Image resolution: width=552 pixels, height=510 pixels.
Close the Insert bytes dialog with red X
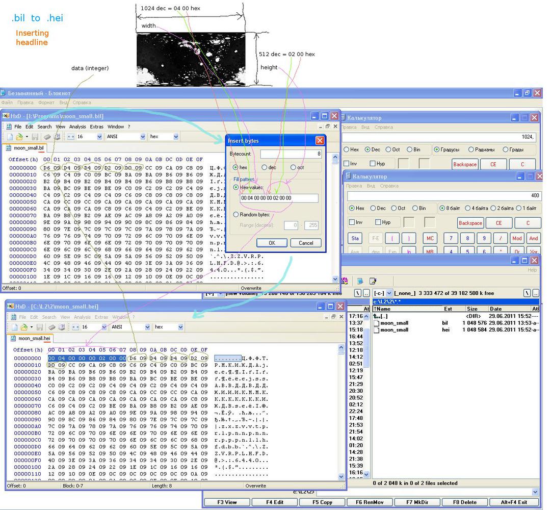pos(320,141)
